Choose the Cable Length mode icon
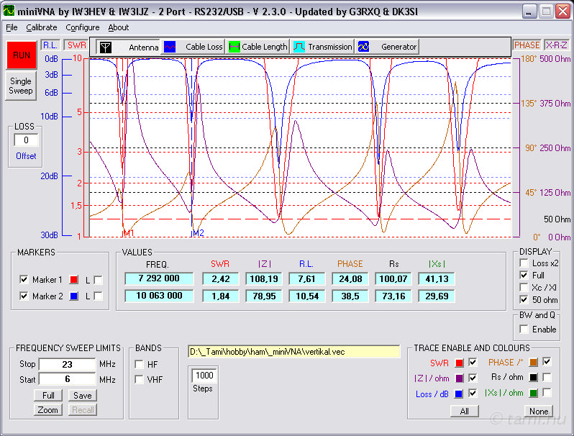 [234, 47]
